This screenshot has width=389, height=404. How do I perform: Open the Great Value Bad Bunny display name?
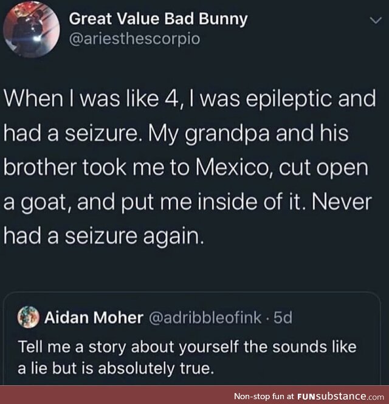[x=158, y=19]
